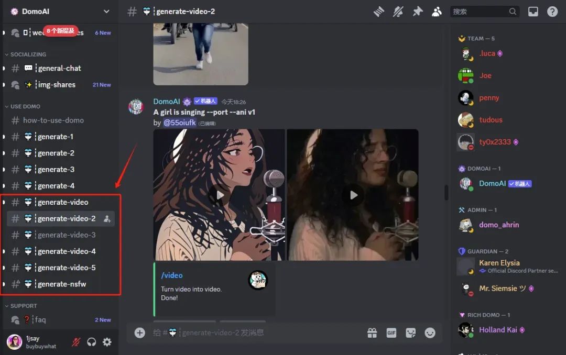The height and width of the screenshot is (355, 566).
Task: Open the Help question mark icon
Action: tap(552, 12)
